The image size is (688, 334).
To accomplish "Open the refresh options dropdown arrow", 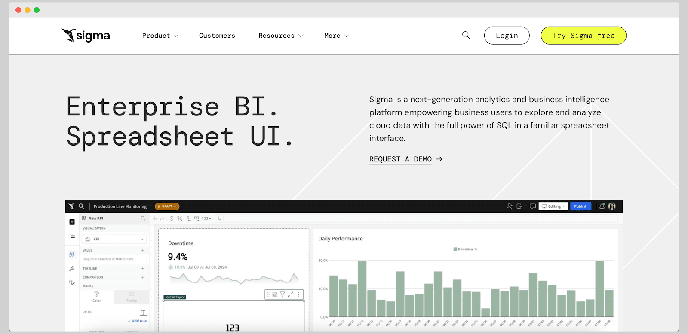I will 525,206.
